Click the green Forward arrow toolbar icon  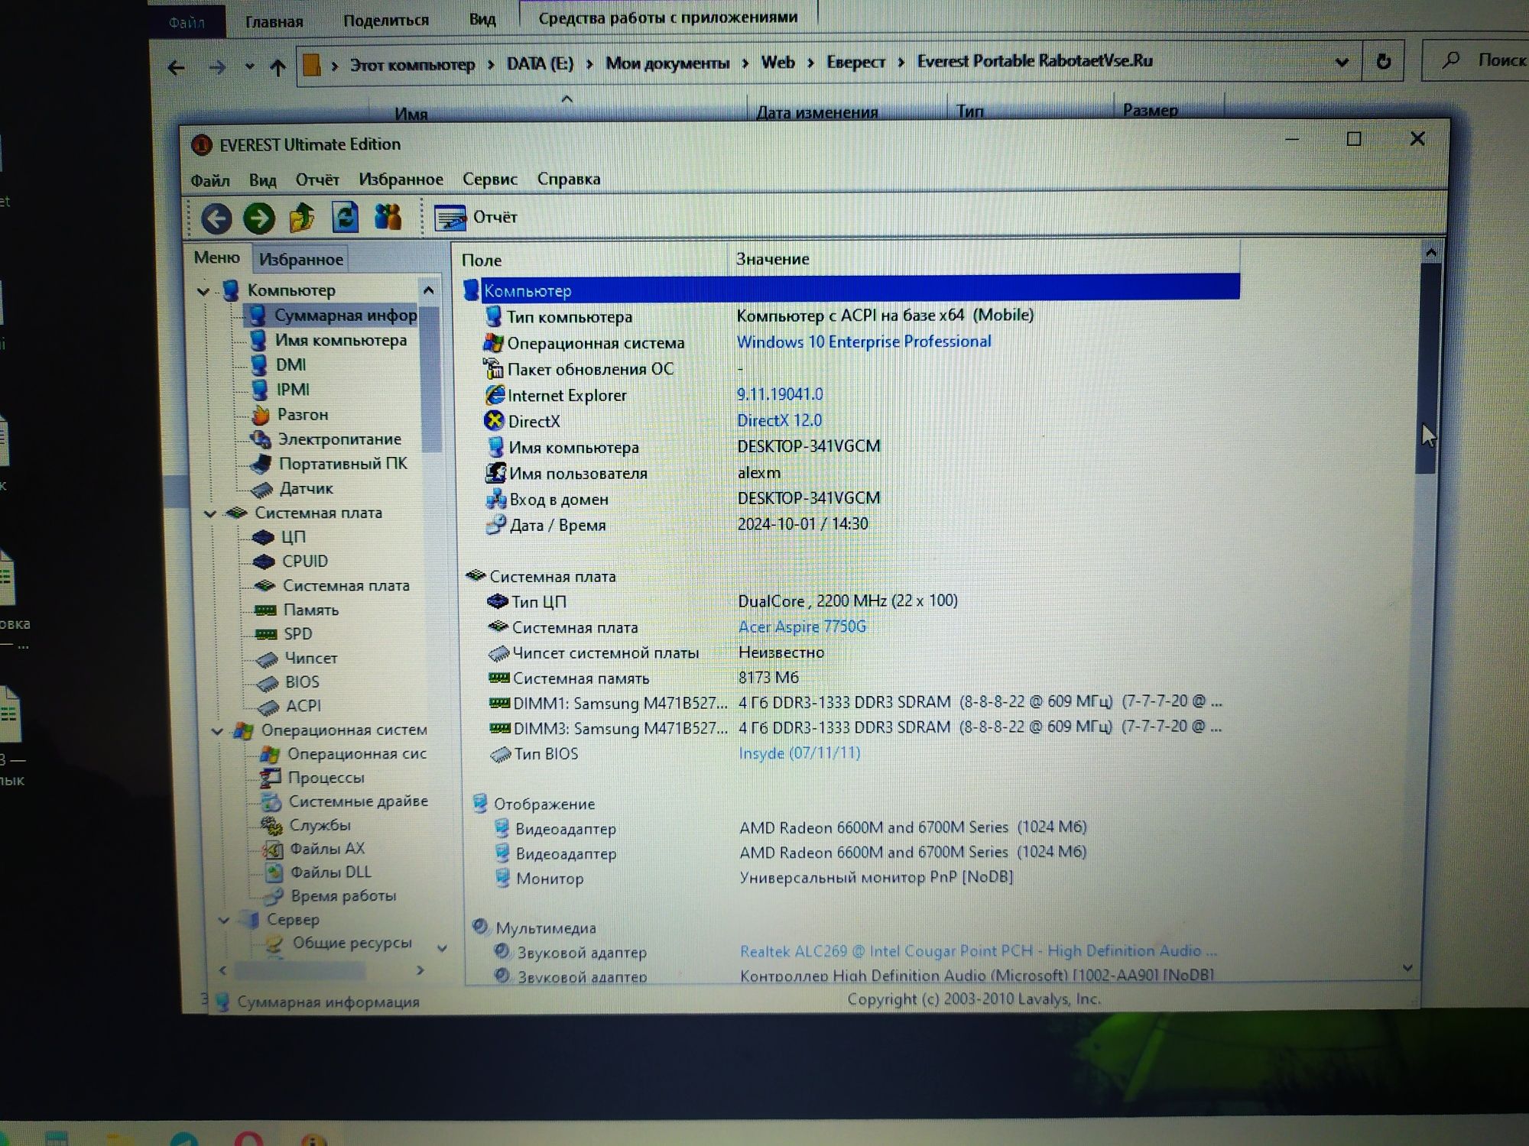(x=259, y=219)
